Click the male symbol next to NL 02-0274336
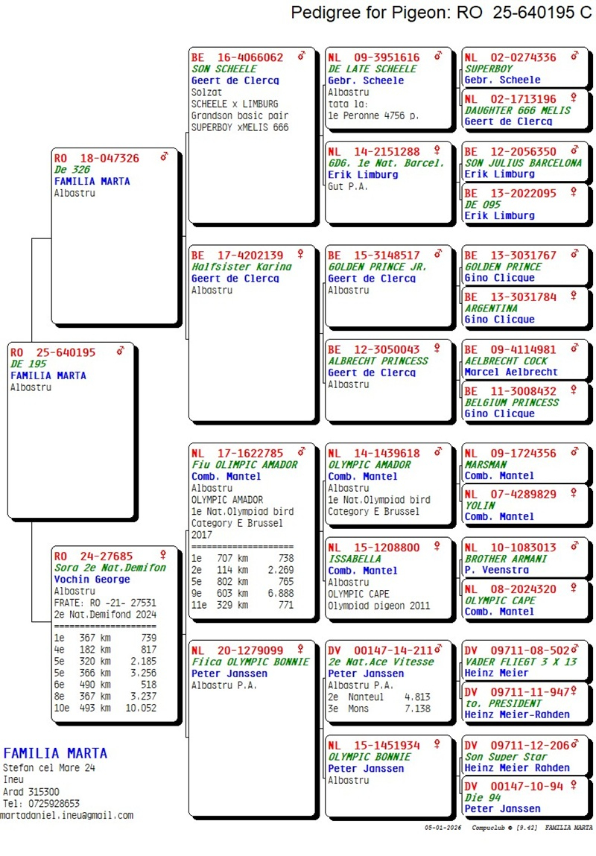Viewport: 596px width, 856px height. 574,57
